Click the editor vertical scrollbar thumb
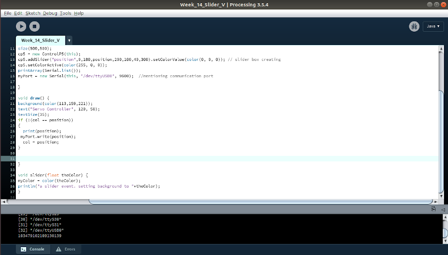This screenshot has height=255, width=448. coord(441,141)
